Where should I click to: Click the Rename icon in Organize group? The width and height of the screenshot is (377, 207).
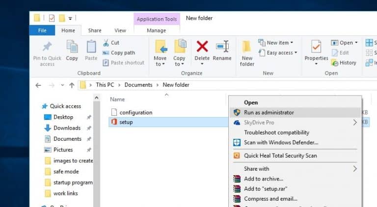[x=222, y=47]
